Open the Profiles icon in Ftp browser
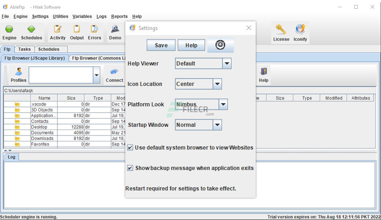This screenshot has height=220, width=381. click(x=19, y=72)
